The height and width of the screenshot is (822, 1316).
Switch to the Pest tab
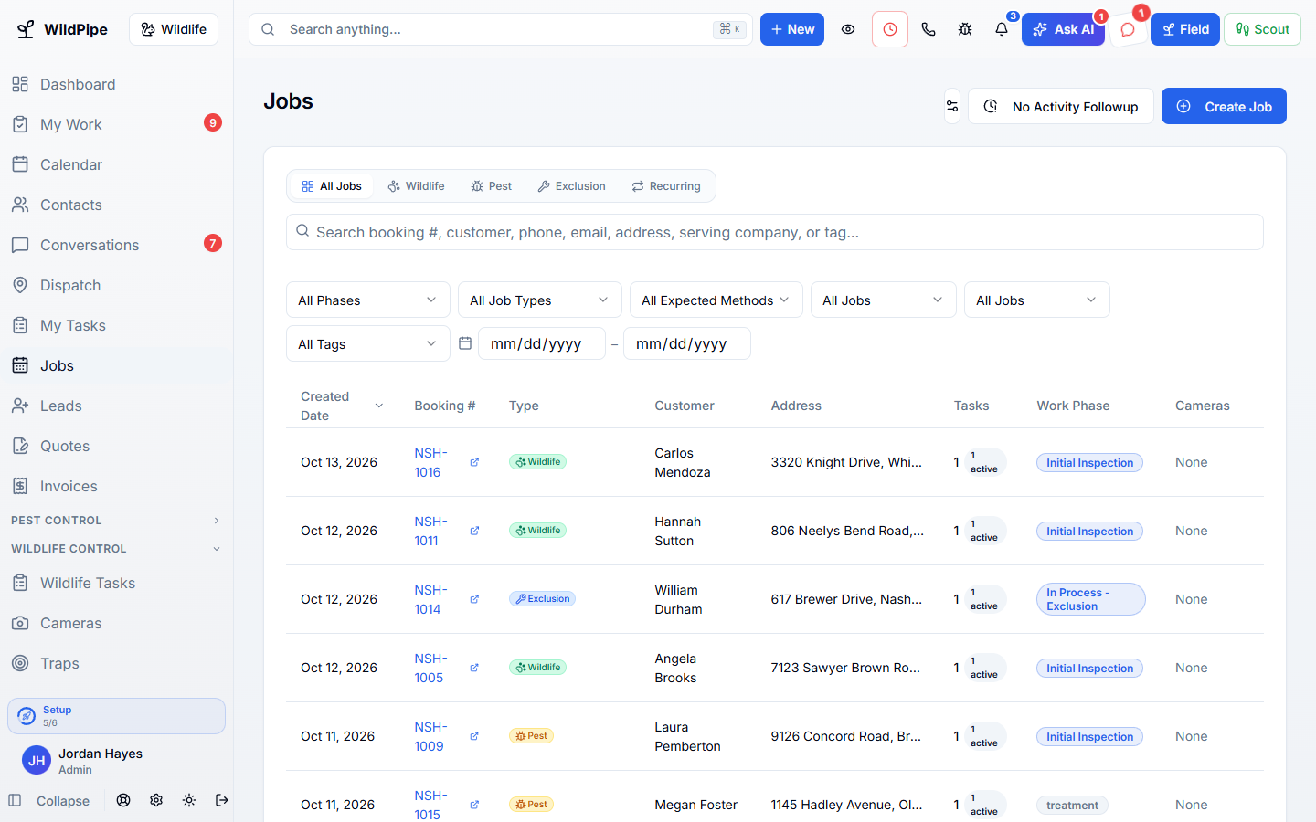(x=492, y=186)
